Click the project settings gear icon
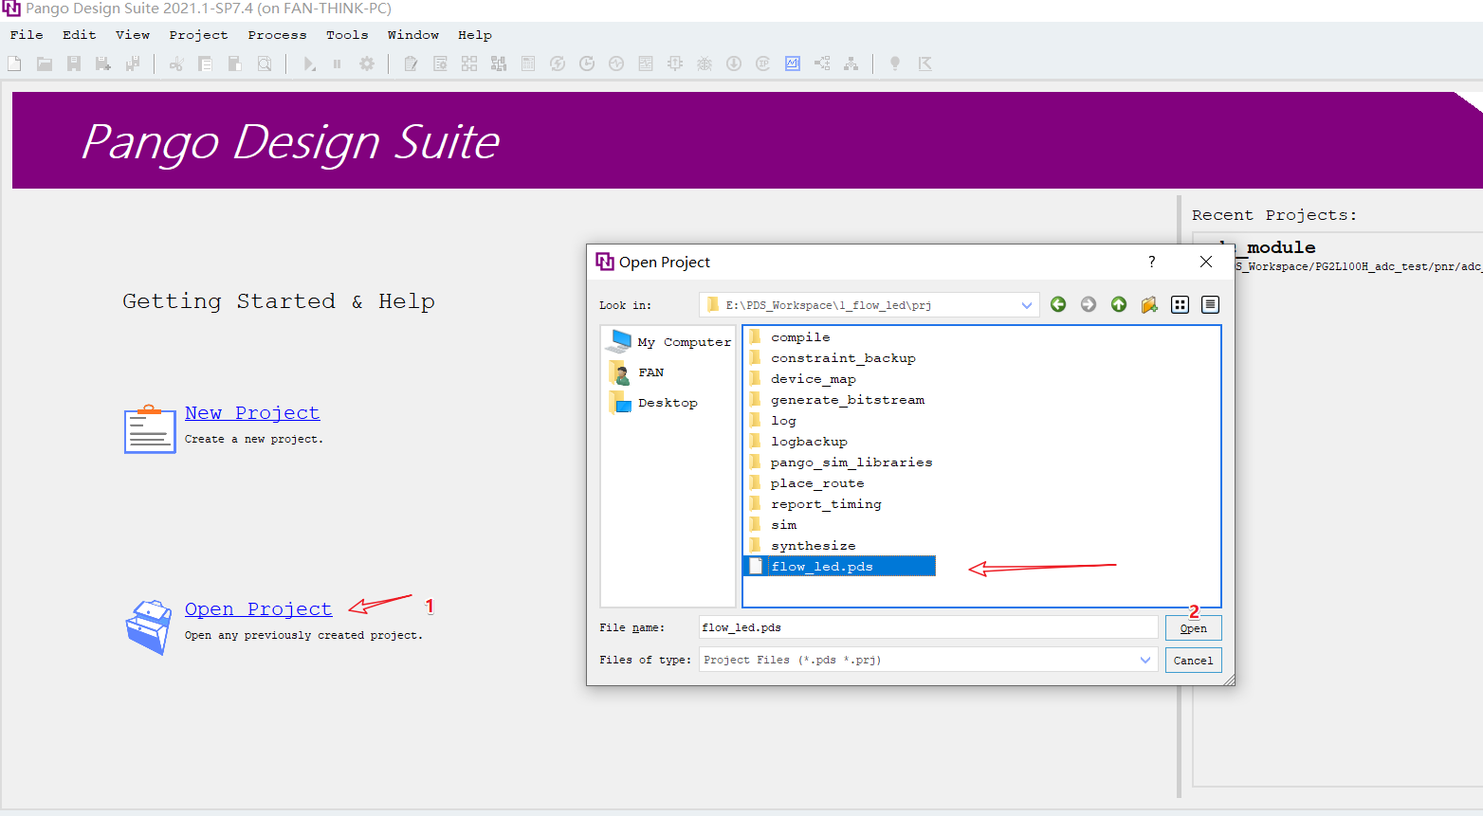Screen dimensions: 1483x816 point(367,63)
